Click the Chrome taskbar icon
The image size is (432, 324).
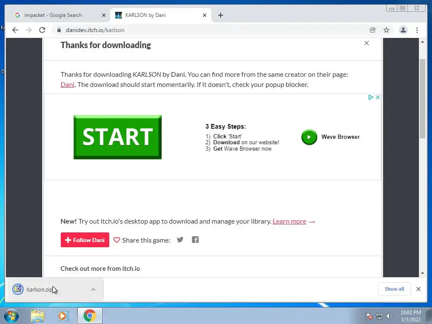point(90,316)
